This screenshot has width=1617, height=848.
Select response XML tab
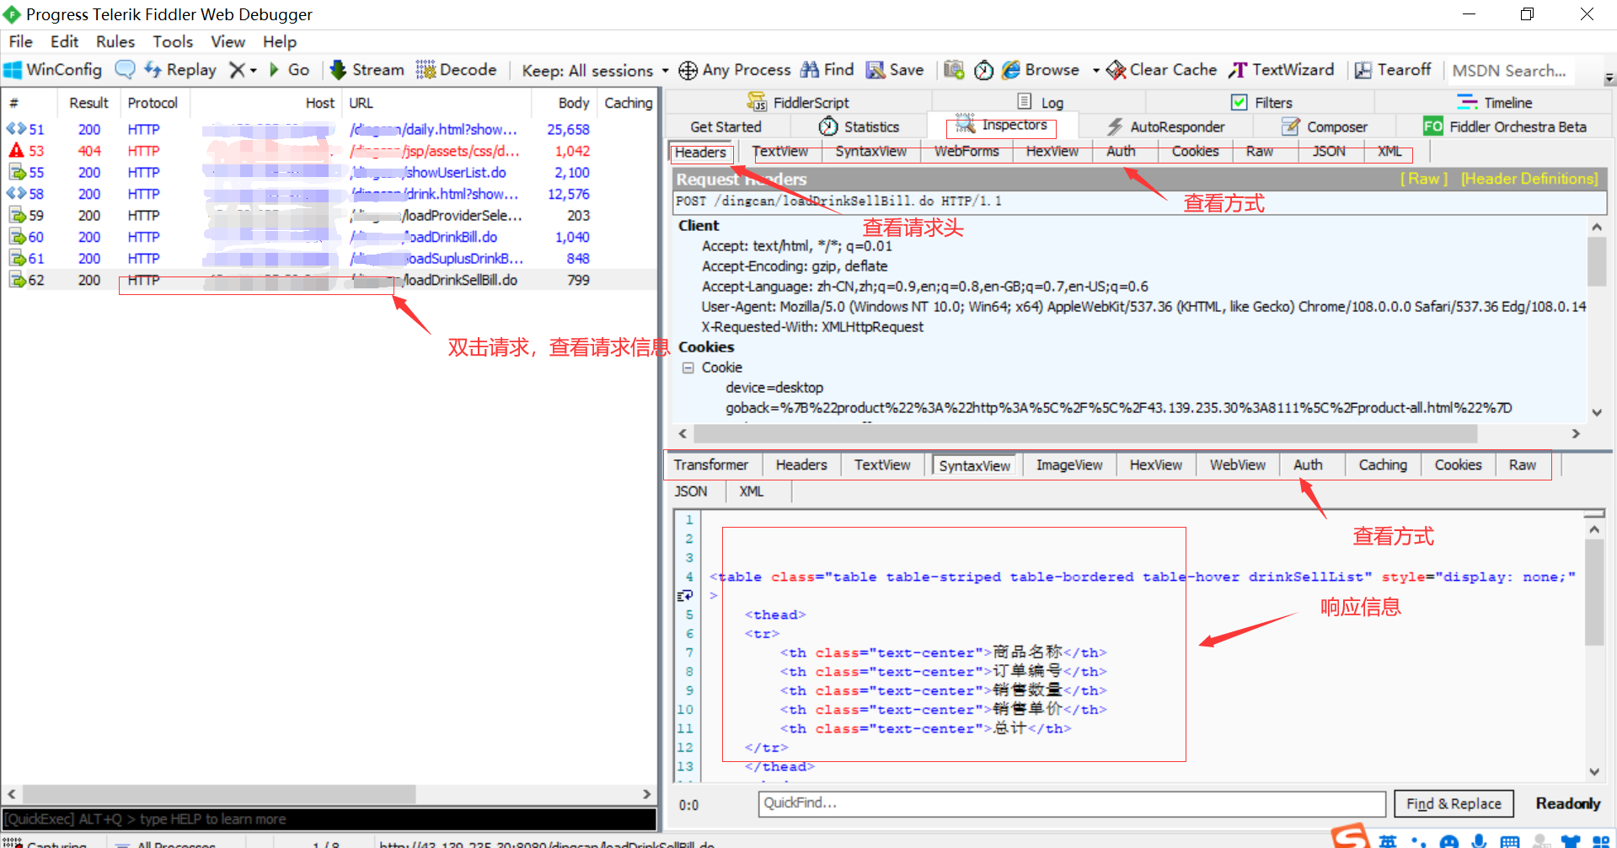point(751,491)
